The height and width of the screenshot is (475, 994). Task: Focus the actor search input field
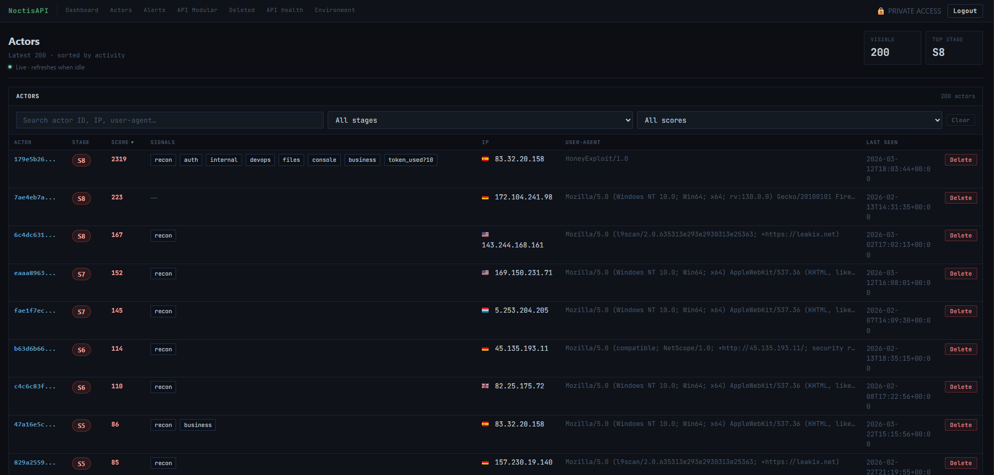[170, 120]
